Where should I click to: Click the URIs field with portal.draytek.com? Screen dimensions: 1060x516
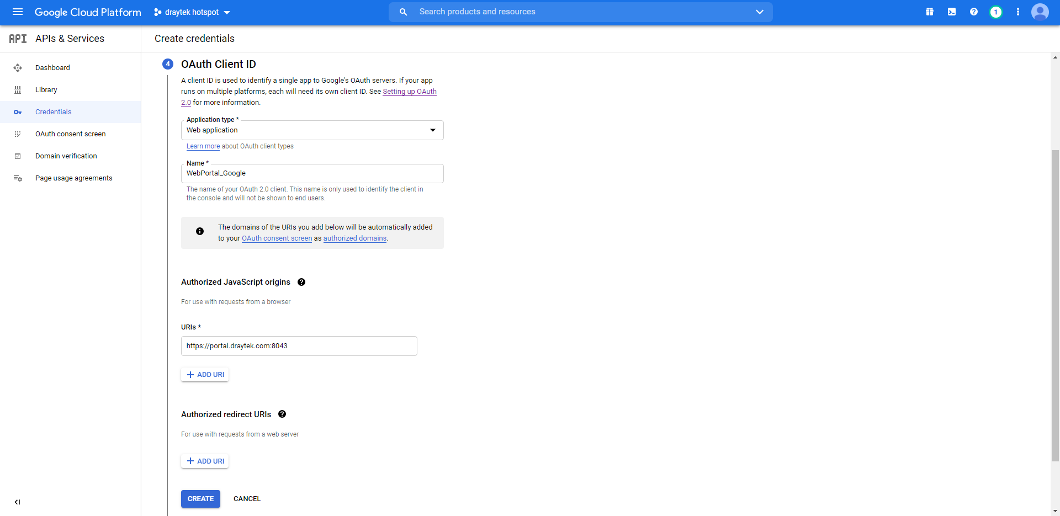tap(299, 346)
